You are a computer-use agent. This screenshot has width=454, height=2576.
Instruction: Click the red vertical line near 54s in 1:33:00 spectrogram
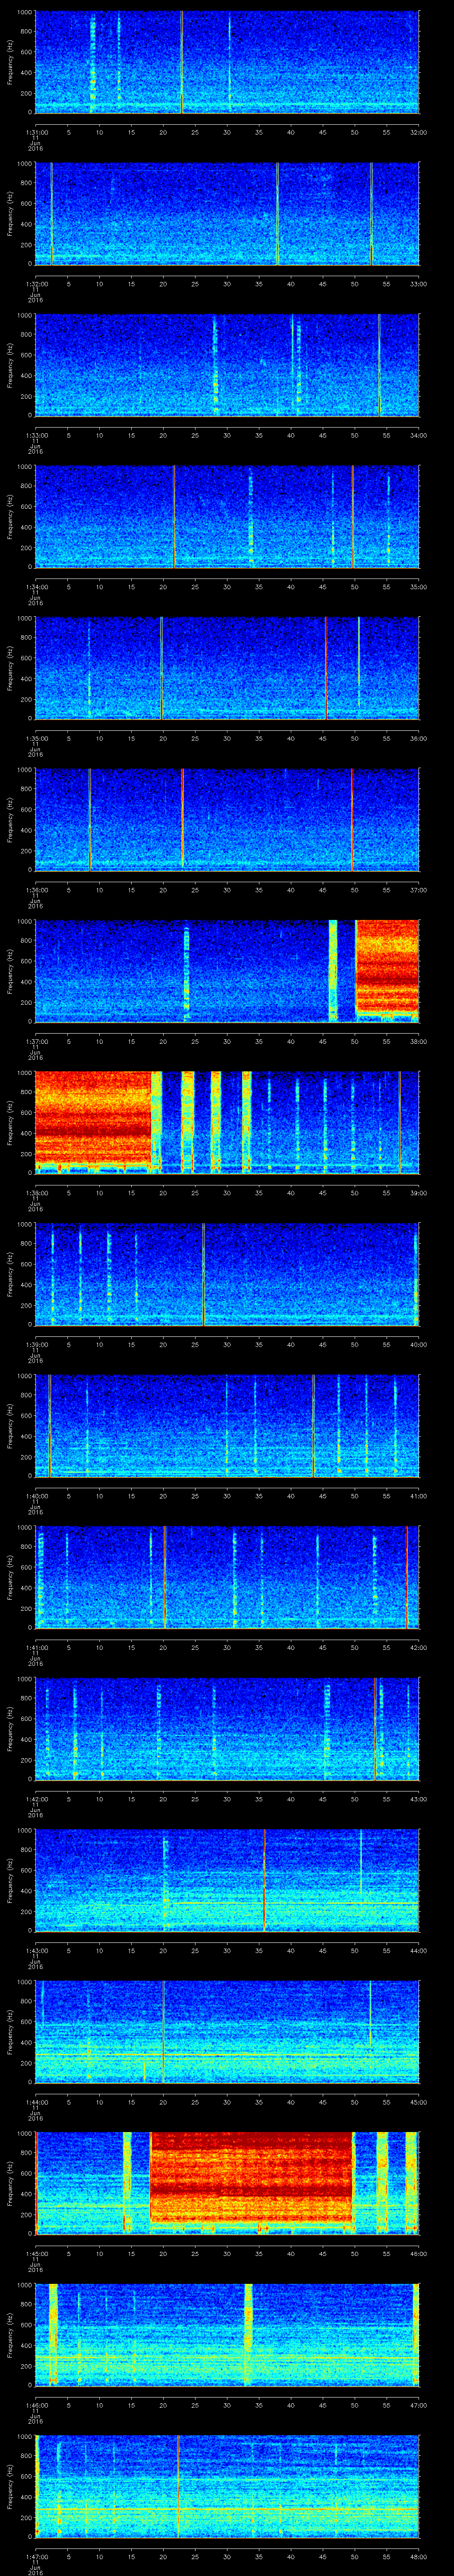pyautogui.click(x=379, y=364)
